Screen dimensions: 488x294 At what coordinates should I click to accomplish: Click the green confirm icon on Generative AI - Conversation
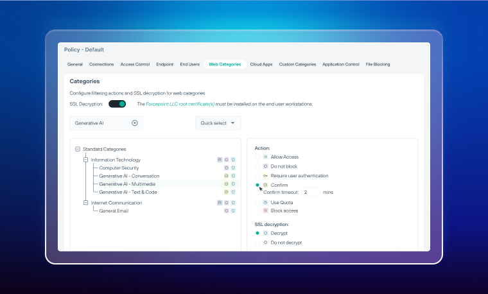pos(226,176)
